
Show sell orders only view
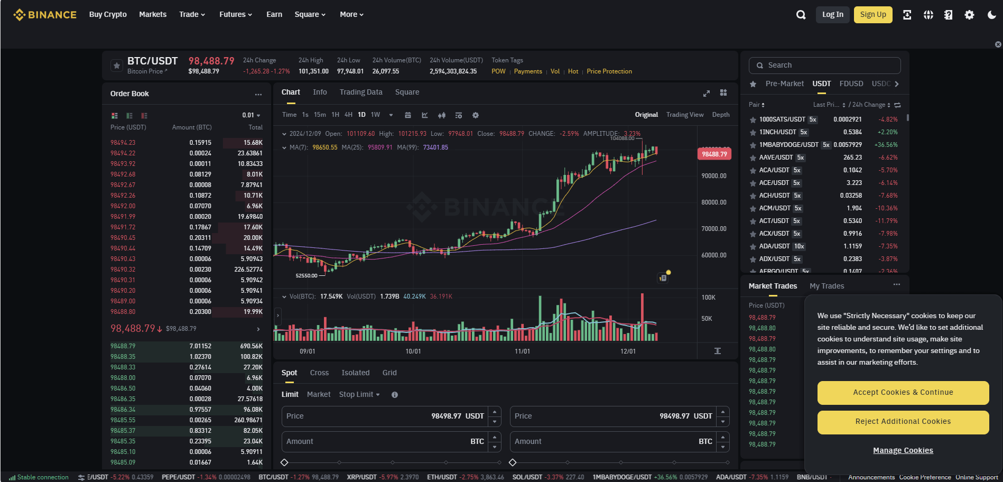point(144,115)
